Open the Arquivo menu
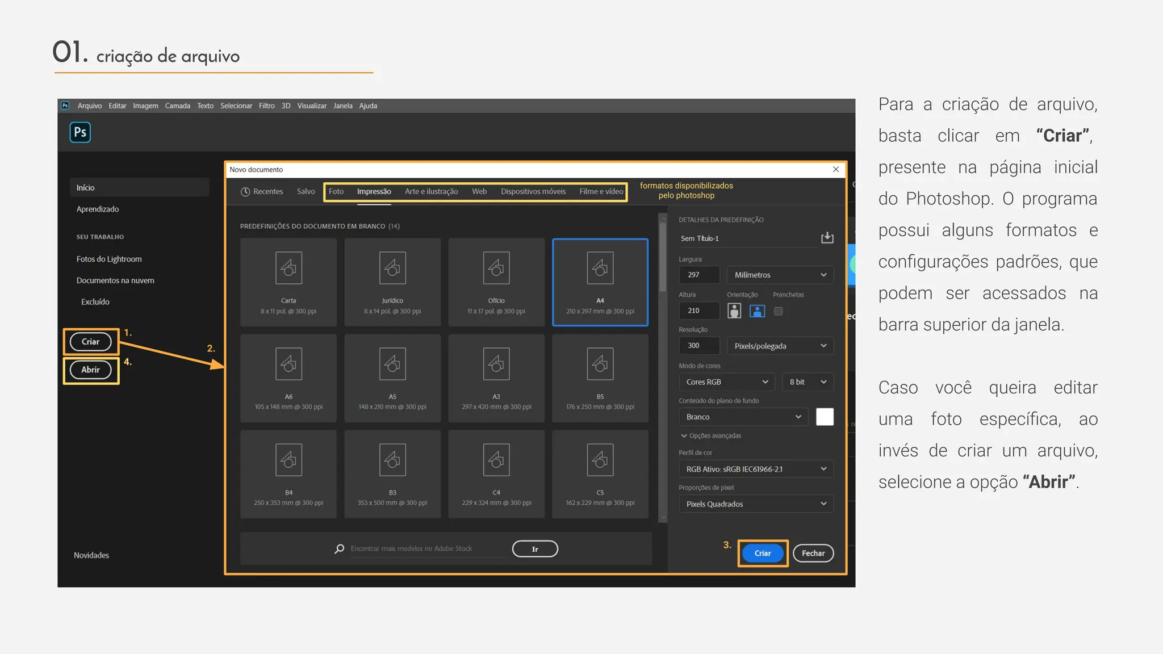This screenshot has width=1163, height=654. [x=90, y=106]
